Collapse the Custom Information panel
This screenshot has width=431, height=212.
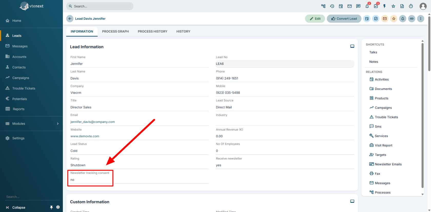click(x=352, y=201)
